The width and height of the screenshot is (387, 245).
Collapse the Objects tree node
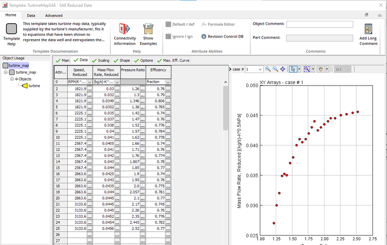tap(12, 79)
